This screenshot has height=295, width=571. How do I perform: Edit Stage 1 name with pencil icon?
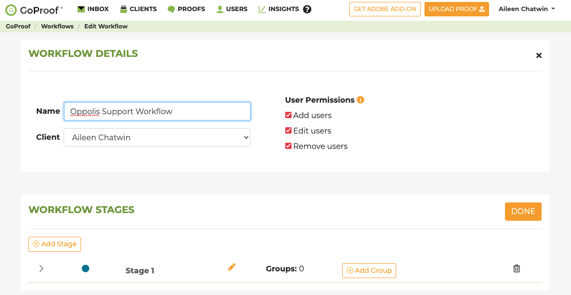(x=232, y=267)
